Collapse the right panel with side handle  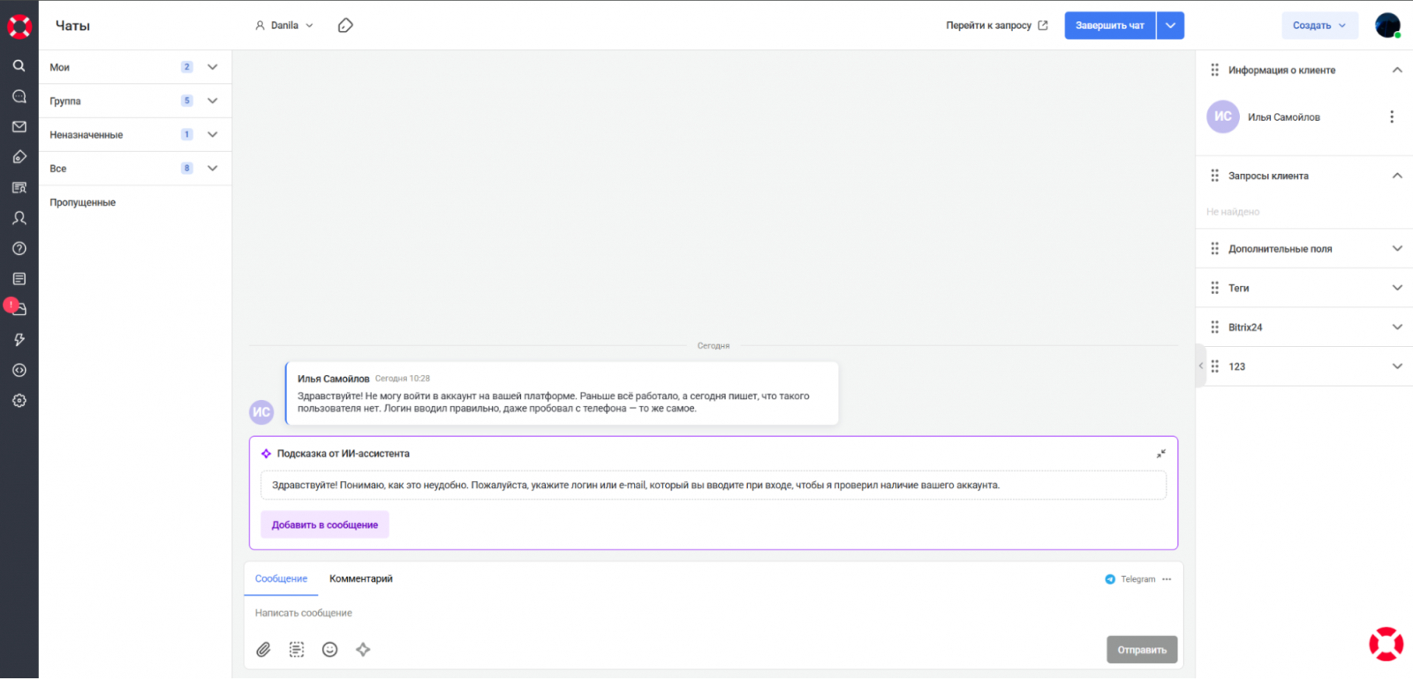(1201, 366)
